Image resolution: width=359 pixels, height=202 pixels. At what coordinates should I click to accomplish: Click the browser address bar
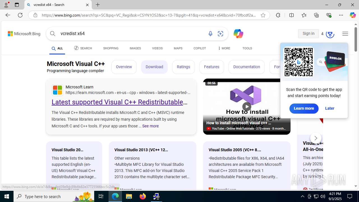[149, 15]
